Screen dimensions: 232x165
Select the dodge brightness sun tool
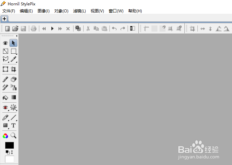click(13, 107)
